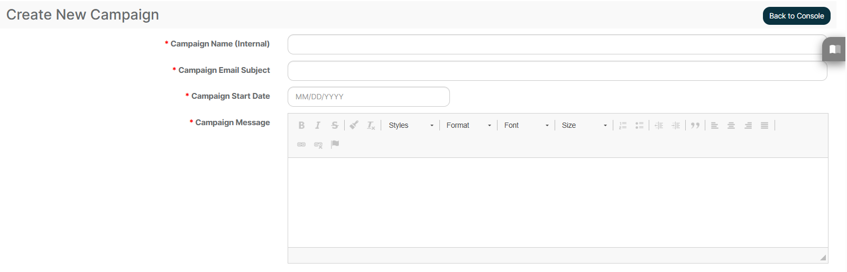The width and height of the screenshot is (847, 272).
Task: Open the Styles dropdown
Action: 411,125
